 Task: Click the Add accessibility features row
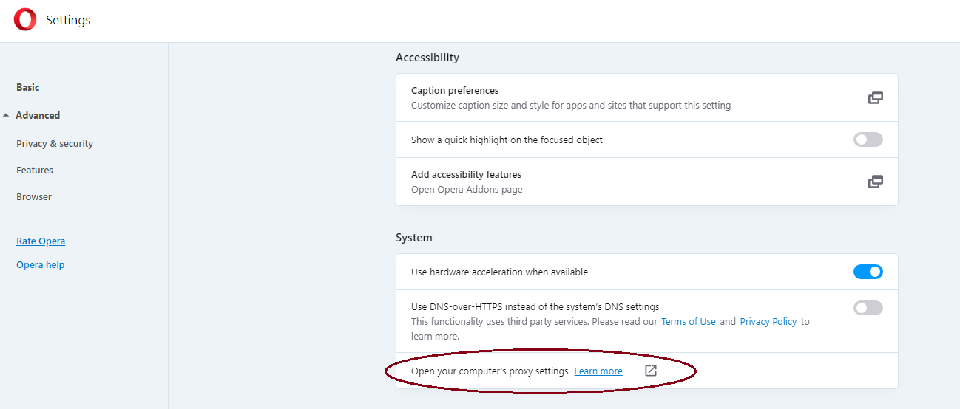(646, 182)
